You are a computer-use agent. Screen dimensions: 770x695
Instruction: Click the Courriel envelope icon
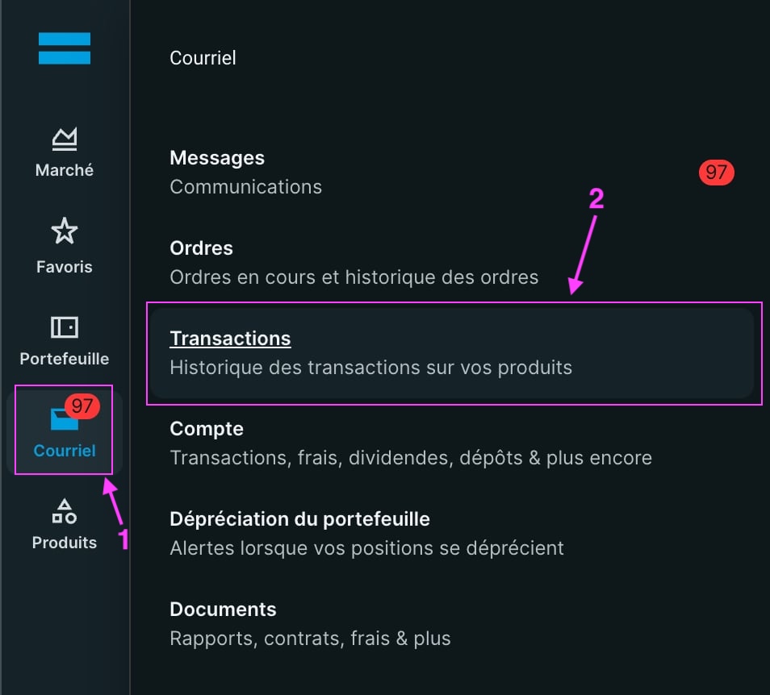[x=63, y=419]
